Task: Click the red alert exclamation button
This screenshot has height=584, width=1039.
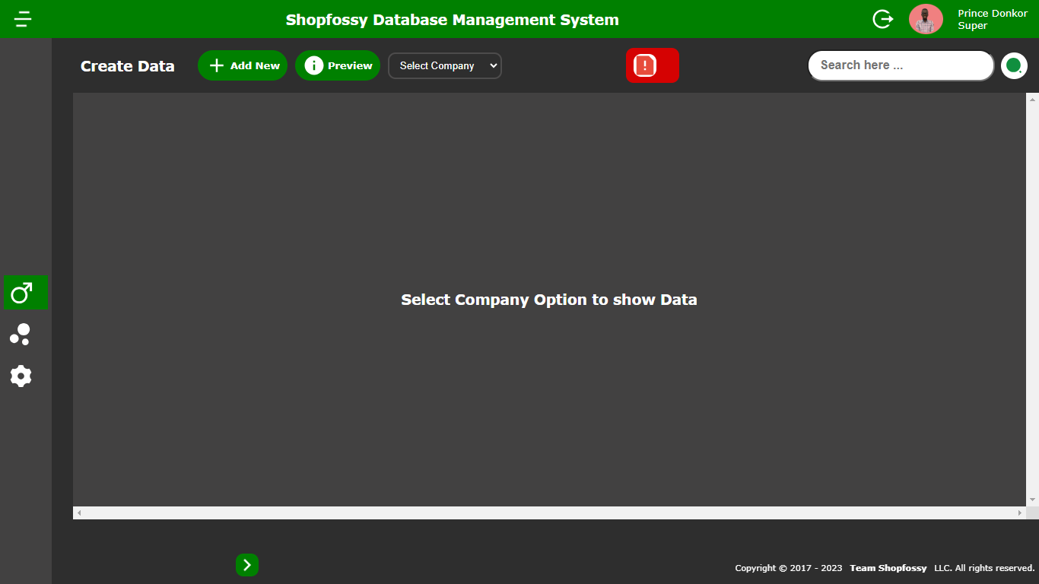Action: (653, 65)
